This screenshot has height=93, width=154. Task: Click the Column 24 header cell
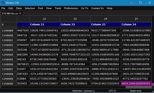(136, 25)
